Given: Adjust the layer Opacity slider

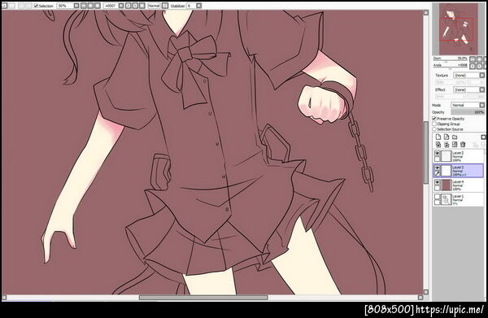Looking at the screenshot, I should [468, 112].
